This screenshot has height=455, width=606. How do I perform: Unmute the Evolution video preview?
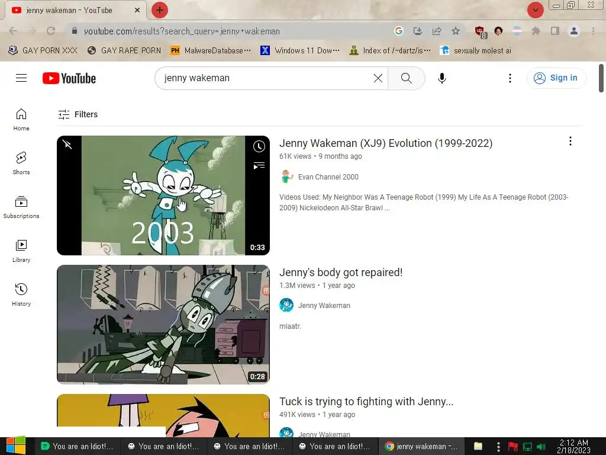[67, 145]
